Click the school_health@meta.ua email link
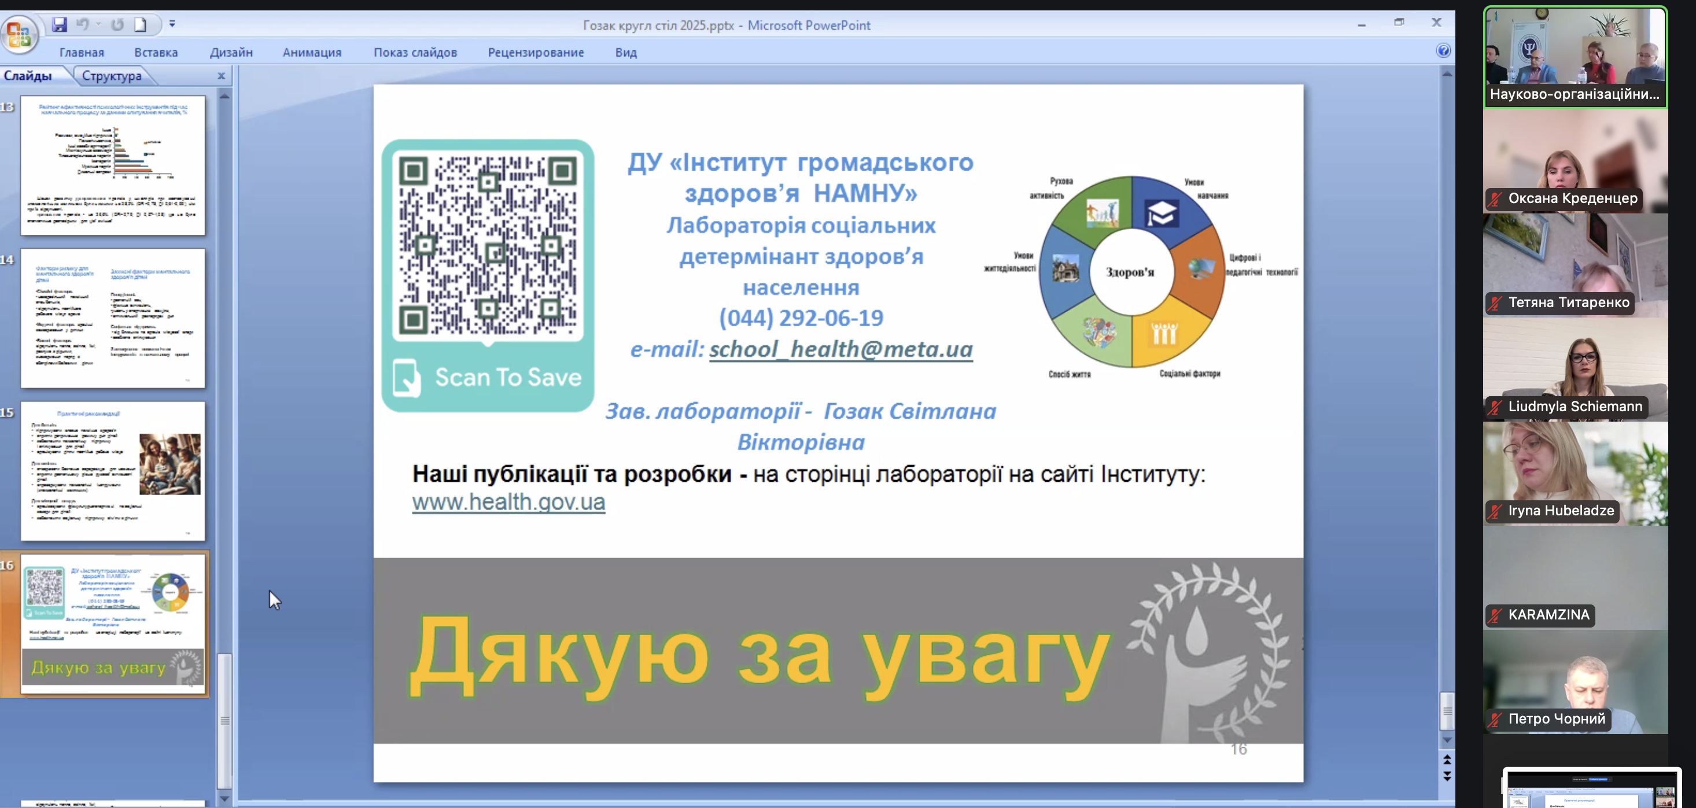This screenshot has height=808, width=1696. point(840,349)
